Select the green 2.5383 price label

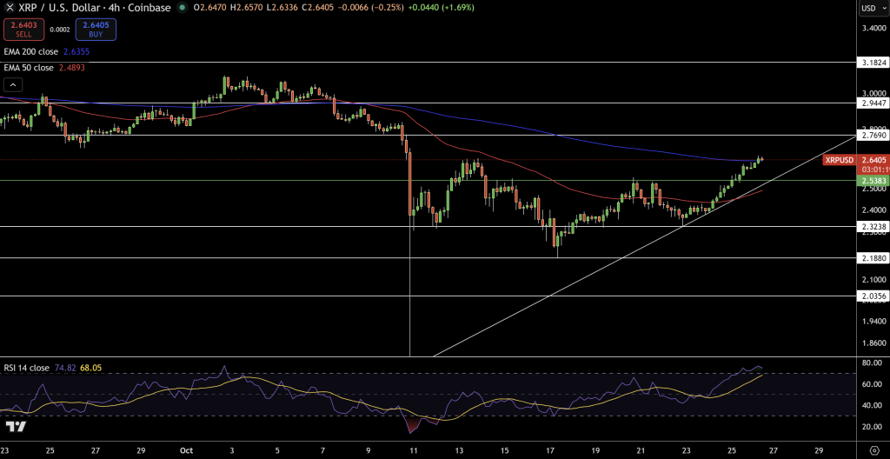click(872, 181)
